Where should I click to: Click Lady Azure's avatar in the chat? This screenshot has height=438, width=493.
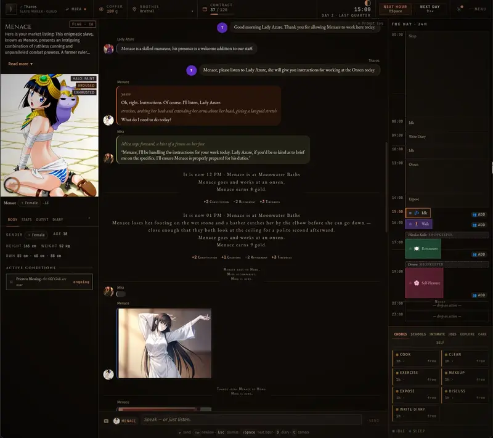(x=109, y=49)
